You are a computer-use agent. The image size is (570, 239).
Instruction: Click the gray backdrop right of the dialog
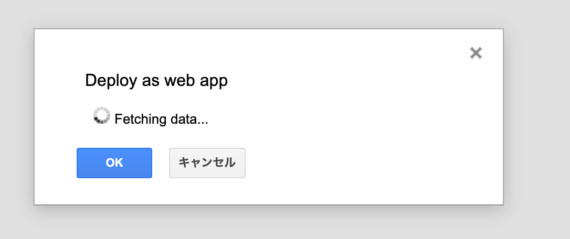tap(535, 115)
